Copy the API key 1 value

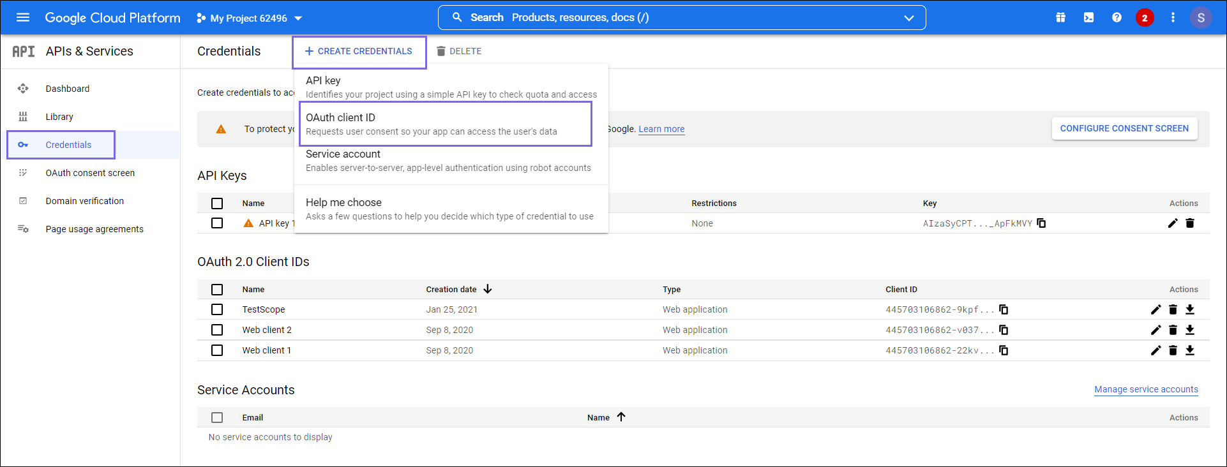click(x=1041, y=223)
